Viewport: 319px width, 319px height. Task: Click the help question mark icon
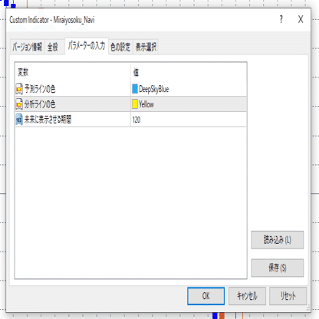[281, 19]
